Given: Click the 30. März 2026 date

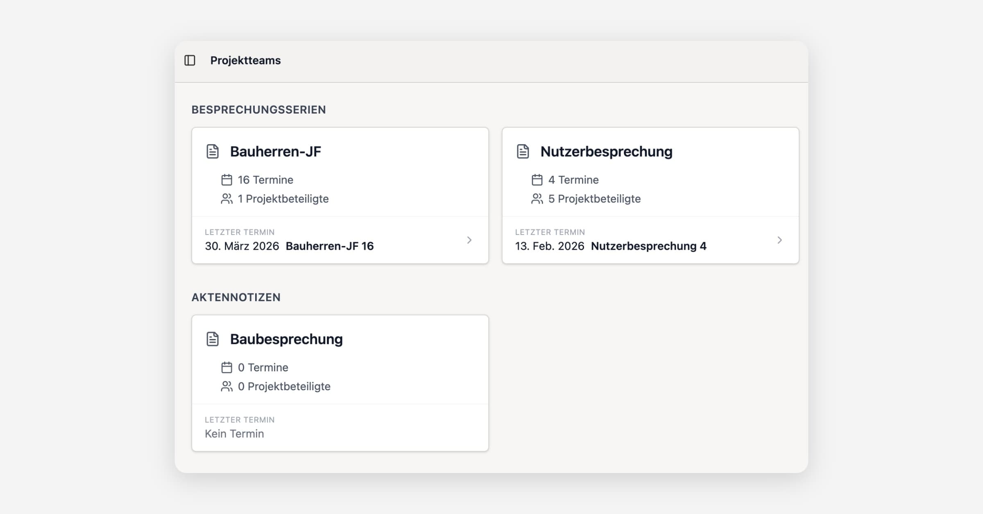Looking at the screenshot, I should pyautogui.click(x=242, y=246).
